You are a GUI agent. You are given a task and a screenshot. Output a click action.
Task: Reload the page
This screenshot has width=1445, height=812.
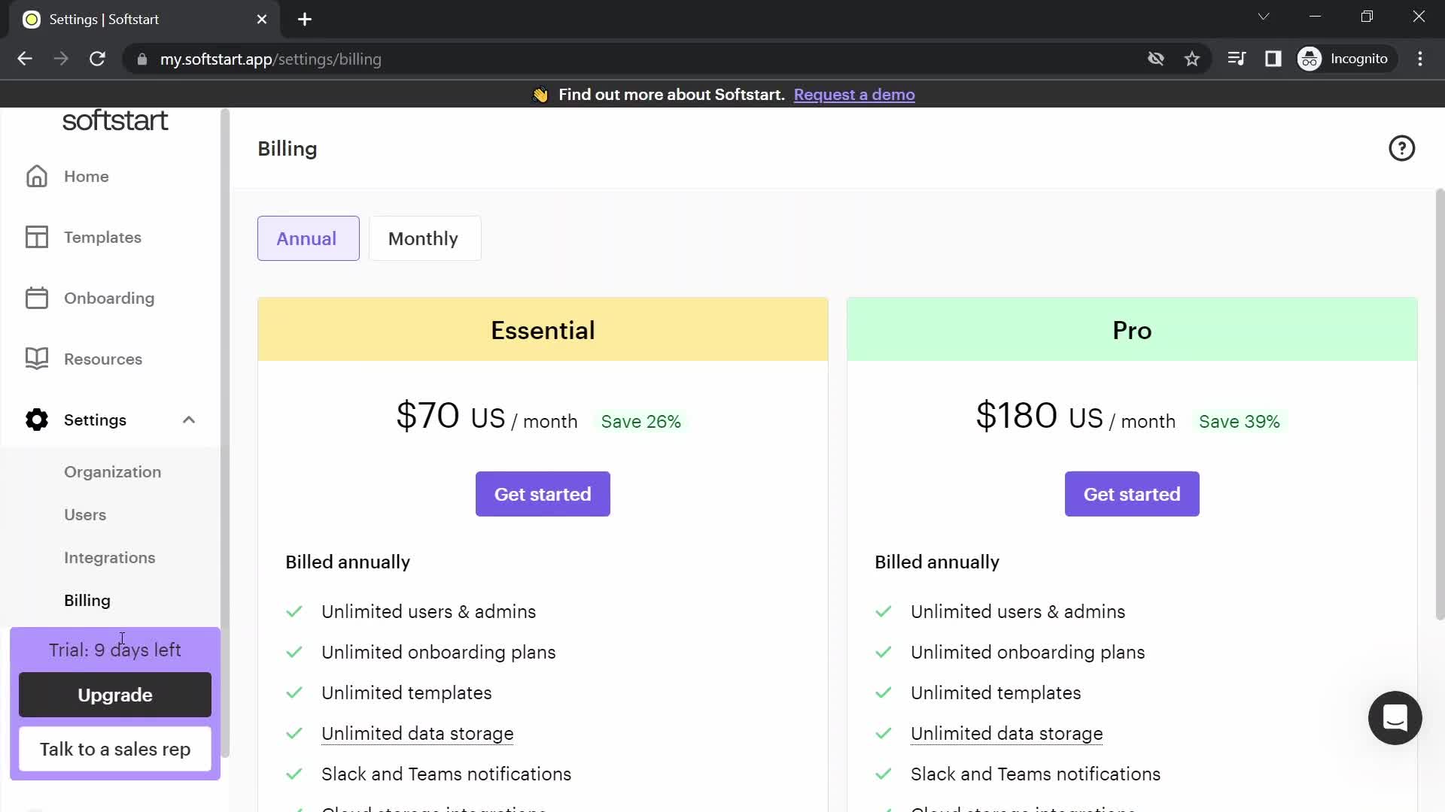[x=97, y=59]
